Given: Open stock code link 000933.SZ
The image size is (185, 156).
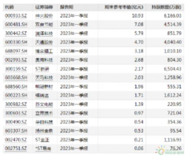Looking at the screenshot, I should pos(16,16).
